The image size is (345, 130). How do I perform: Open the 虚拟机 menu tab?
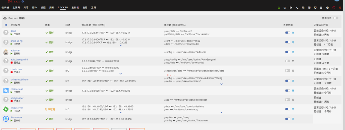(x=75, y=8)
